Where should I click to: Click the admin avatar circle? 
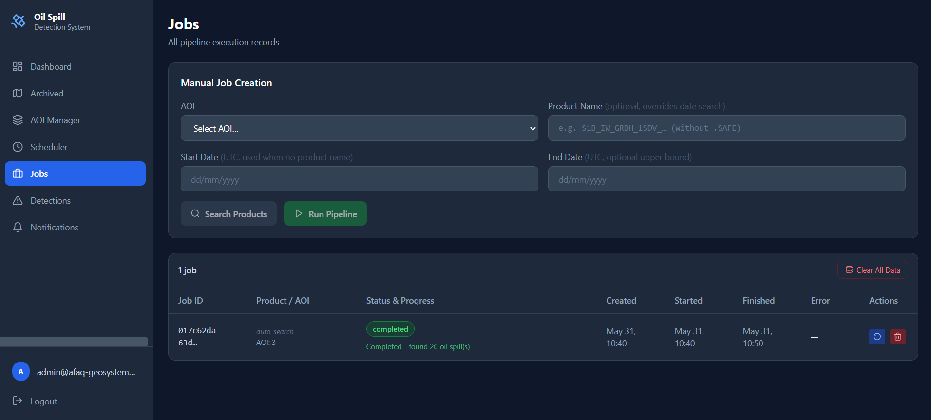pyautogui.click(x=21, y=372)
